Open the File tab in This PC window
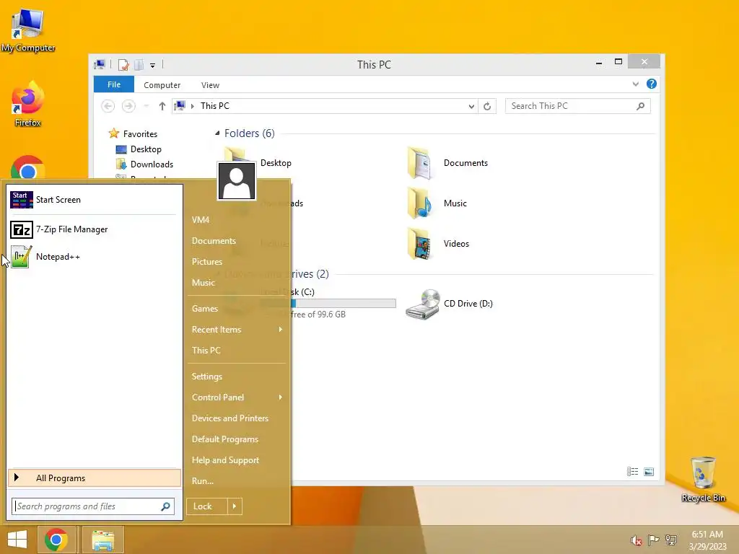Viewport: 739px width, 554px height. (x=114, y=85)
